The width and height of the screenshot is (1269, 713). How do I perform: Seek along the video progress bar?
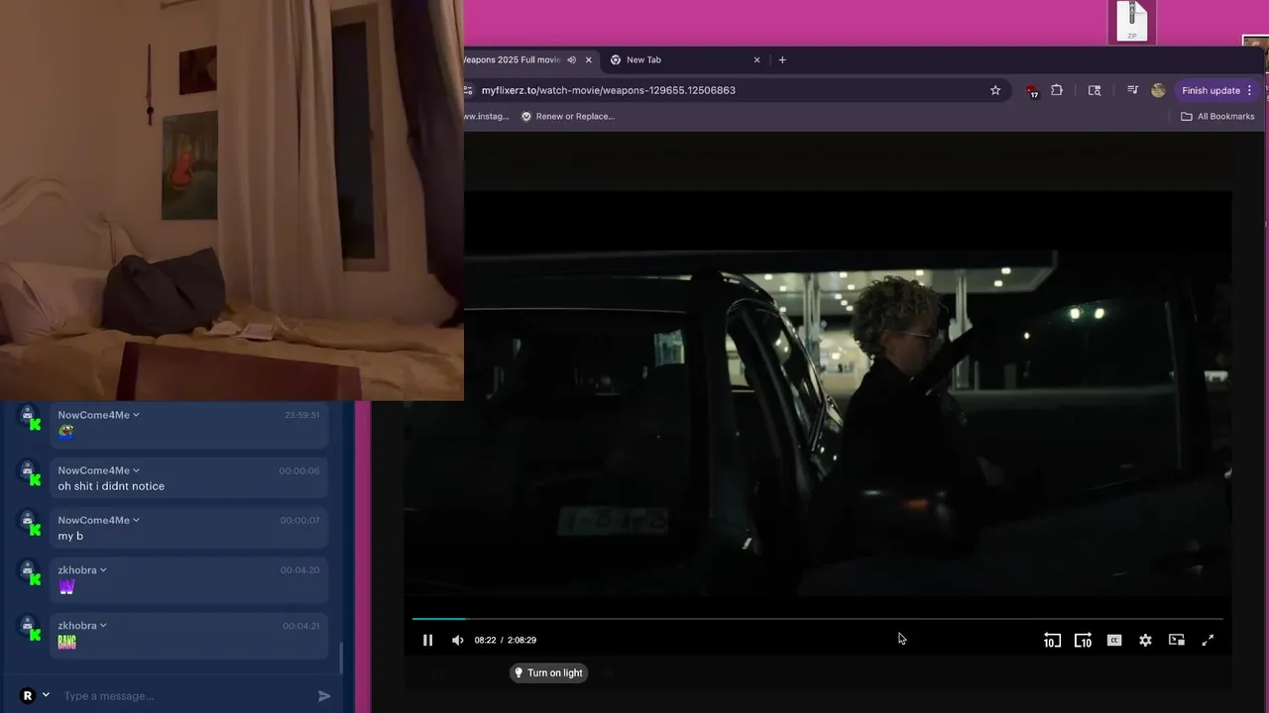818,619
